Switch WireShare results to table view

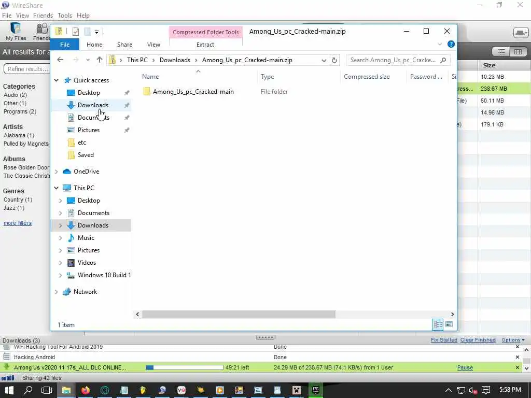click(518, 52)
